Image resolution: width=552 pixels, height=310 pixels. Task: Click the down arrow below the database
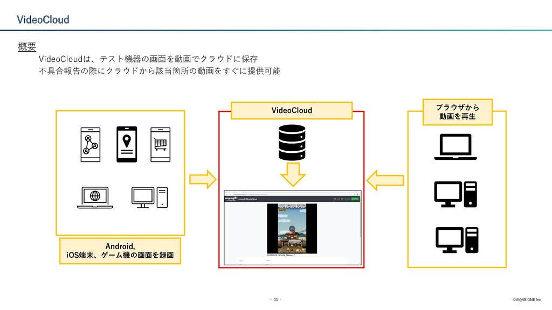click(293, 174)
